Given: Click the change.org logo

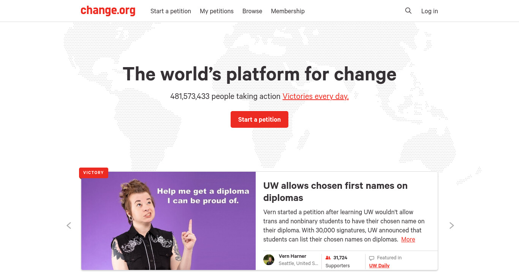Looking at the screenshot, I should pyautogui.click(x=108, y=11).
